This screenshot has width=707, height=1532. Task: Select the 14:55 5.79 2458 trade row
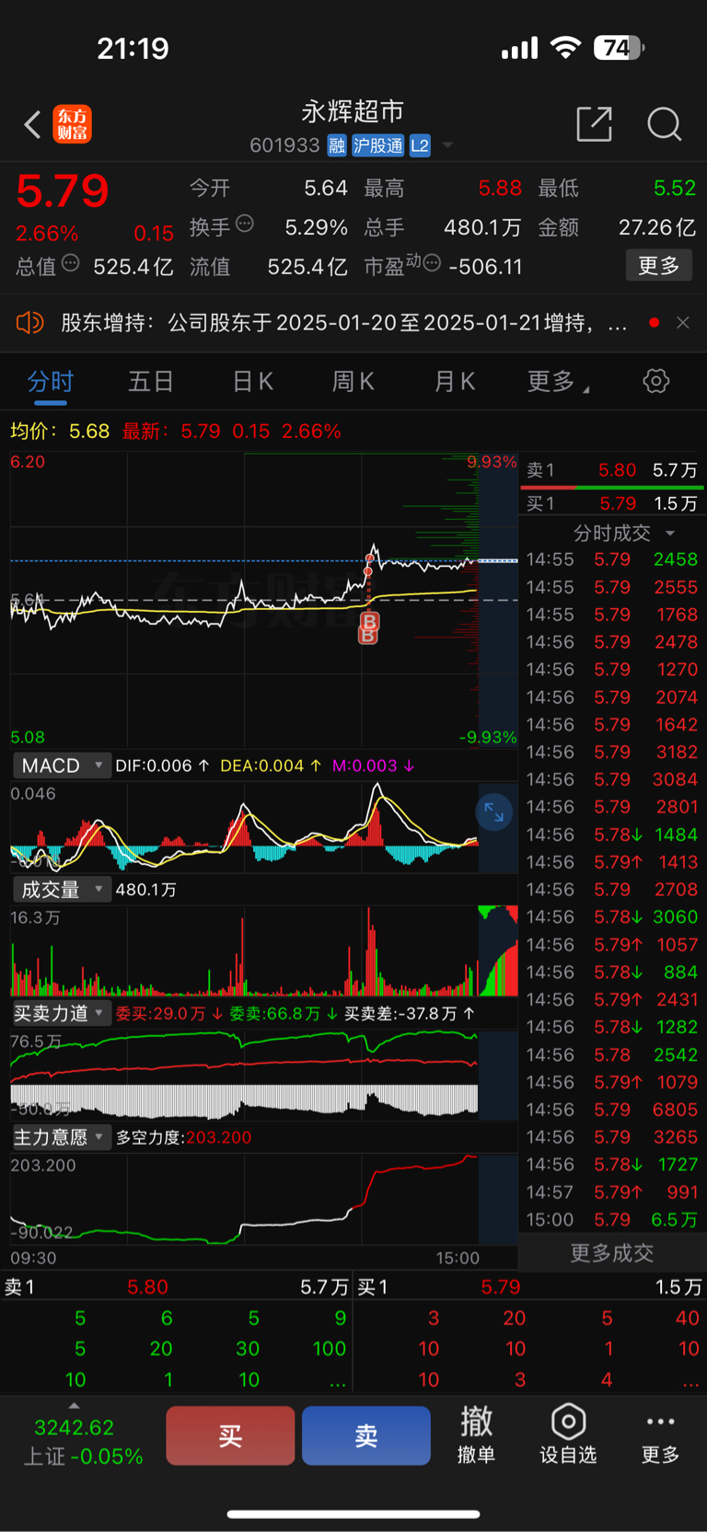click(x=612, y=559)
